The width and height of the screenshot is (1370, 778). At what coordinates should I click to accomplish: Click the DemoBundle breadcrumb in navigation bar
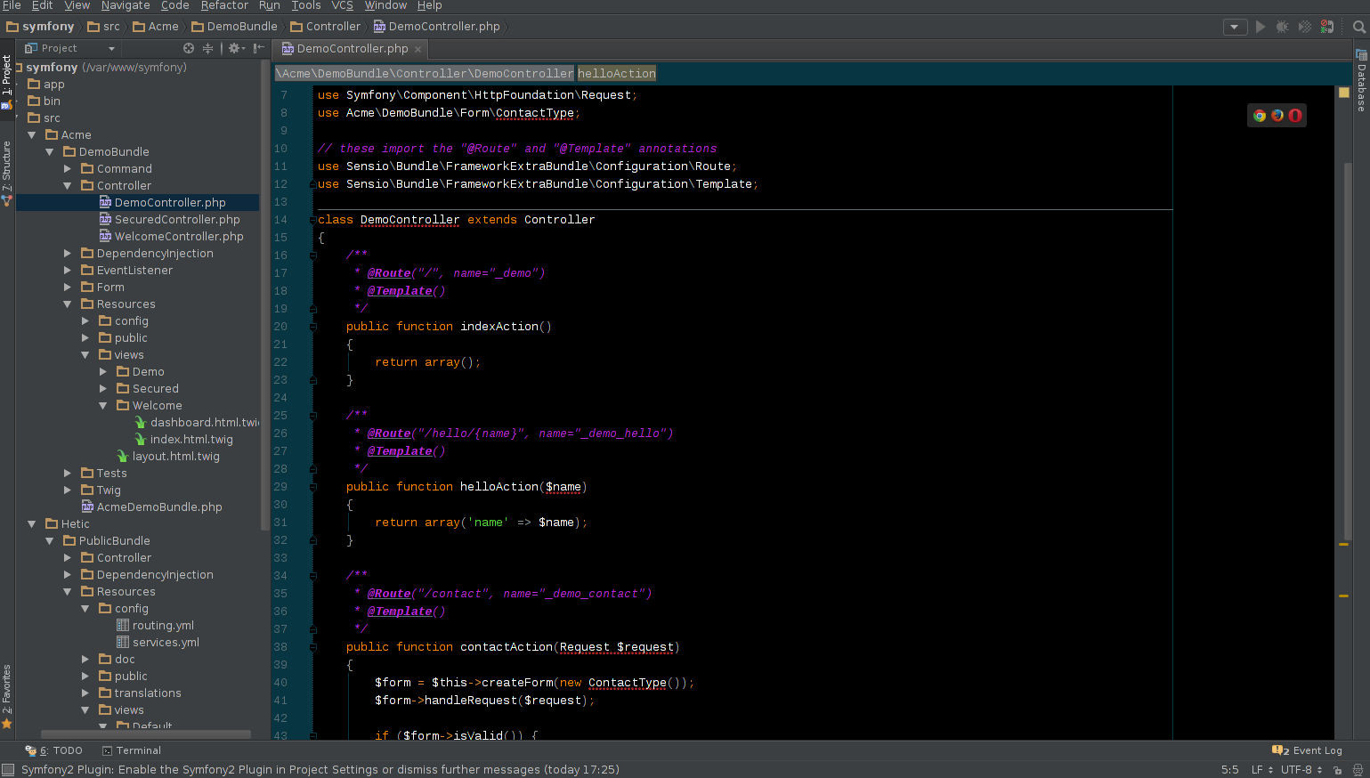(x=235, y=27)
